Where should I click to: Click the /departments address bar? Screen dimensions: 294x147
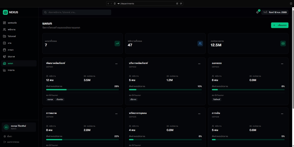(145, 4)
